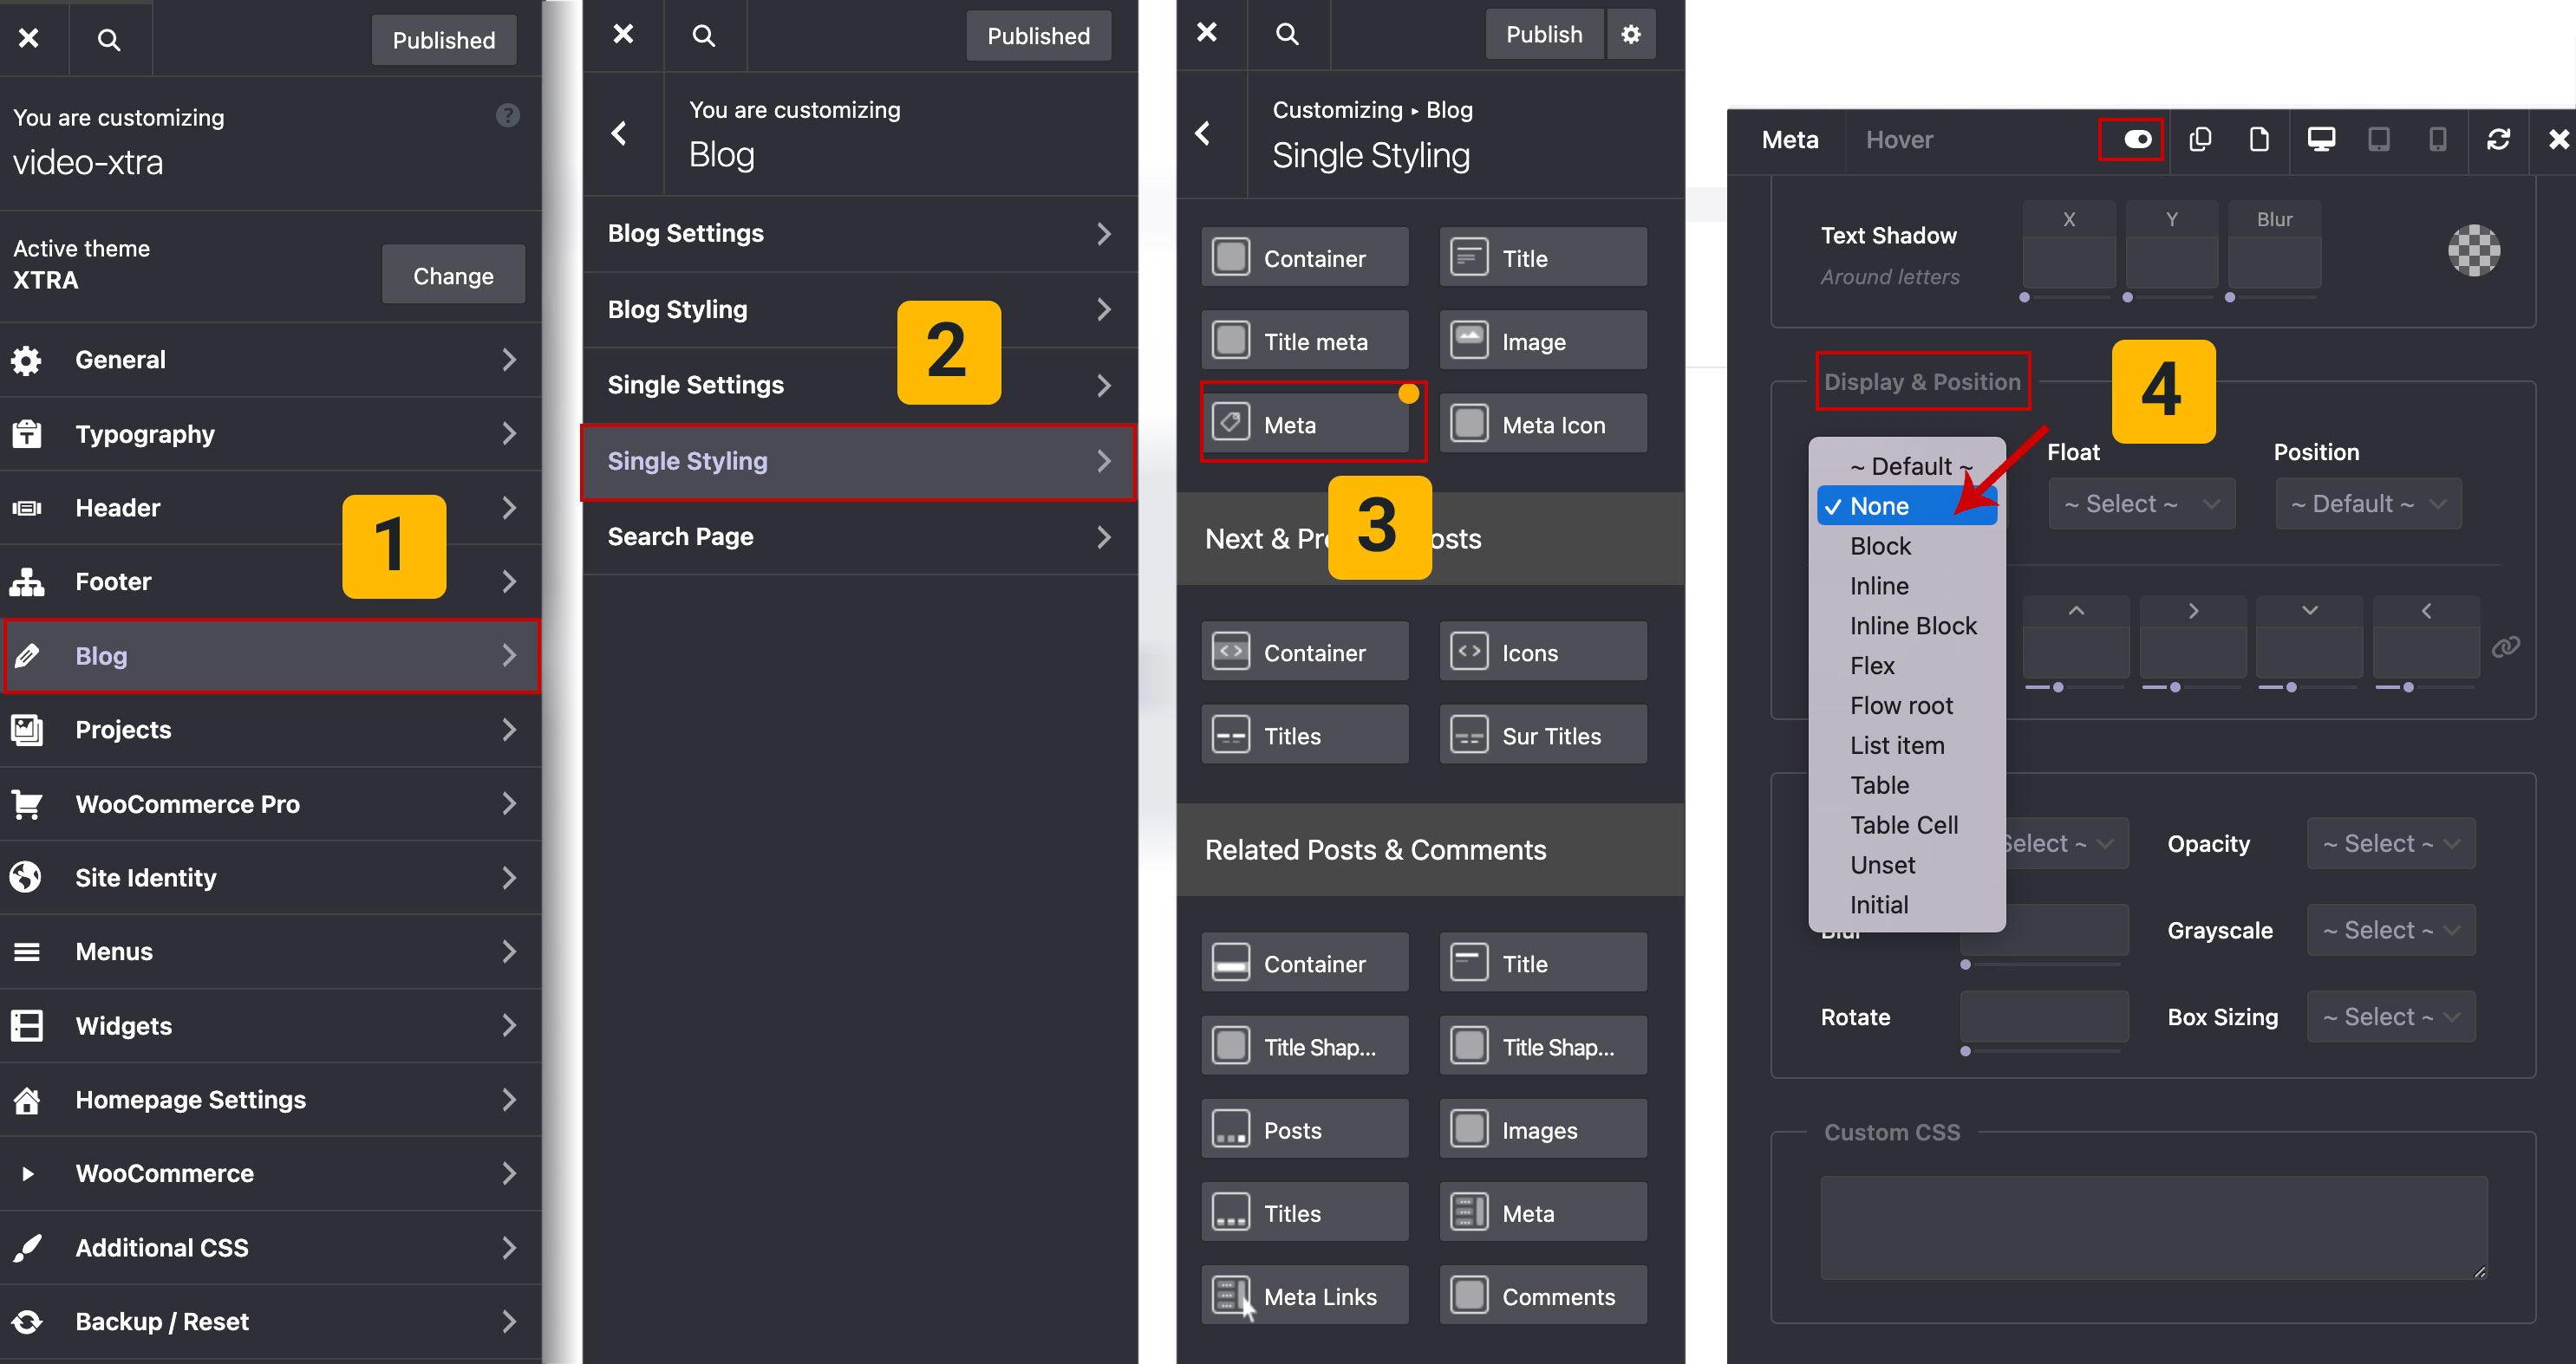Switch to tablet device preview icon
This screenshot has height=1364, width=2576.
click(x=2379, y=140)
